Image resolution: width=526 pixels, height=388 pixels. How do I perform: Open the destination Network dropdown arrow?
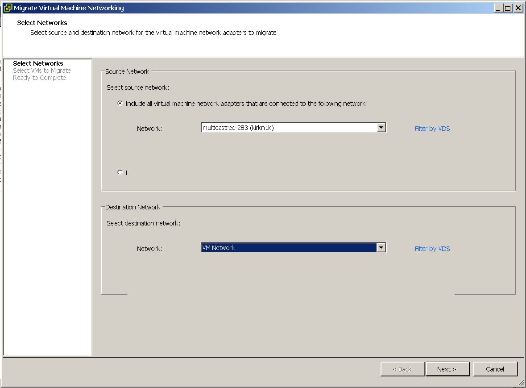pyautogui.click(x=381, y=248)
